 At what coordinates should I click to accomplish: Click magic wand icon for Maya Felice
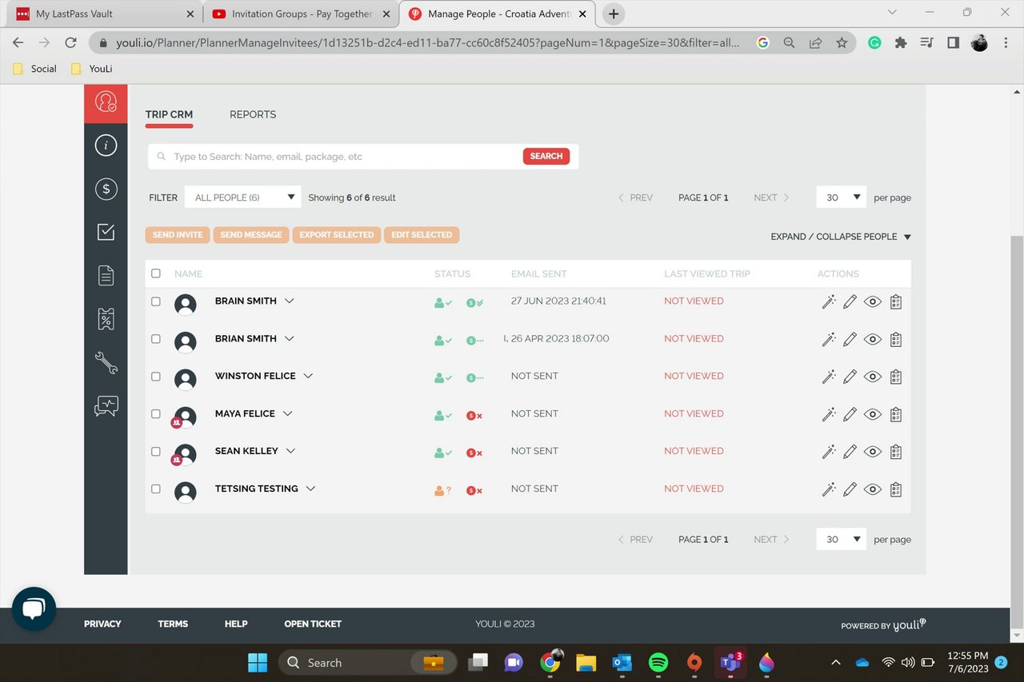[x=829, y=414]
